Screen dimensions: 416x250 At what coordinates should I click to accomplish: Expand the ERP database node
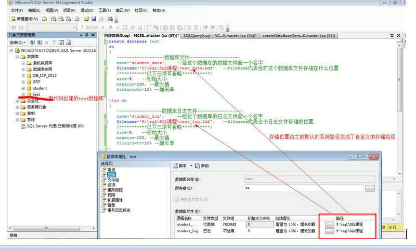pos(23,82)
